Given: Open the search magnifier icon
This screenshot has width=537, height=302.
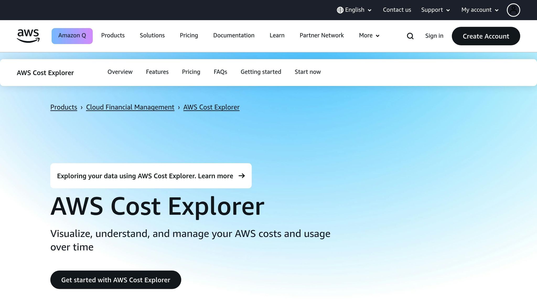Looking at the screenshot, I should tap(410, 36).
